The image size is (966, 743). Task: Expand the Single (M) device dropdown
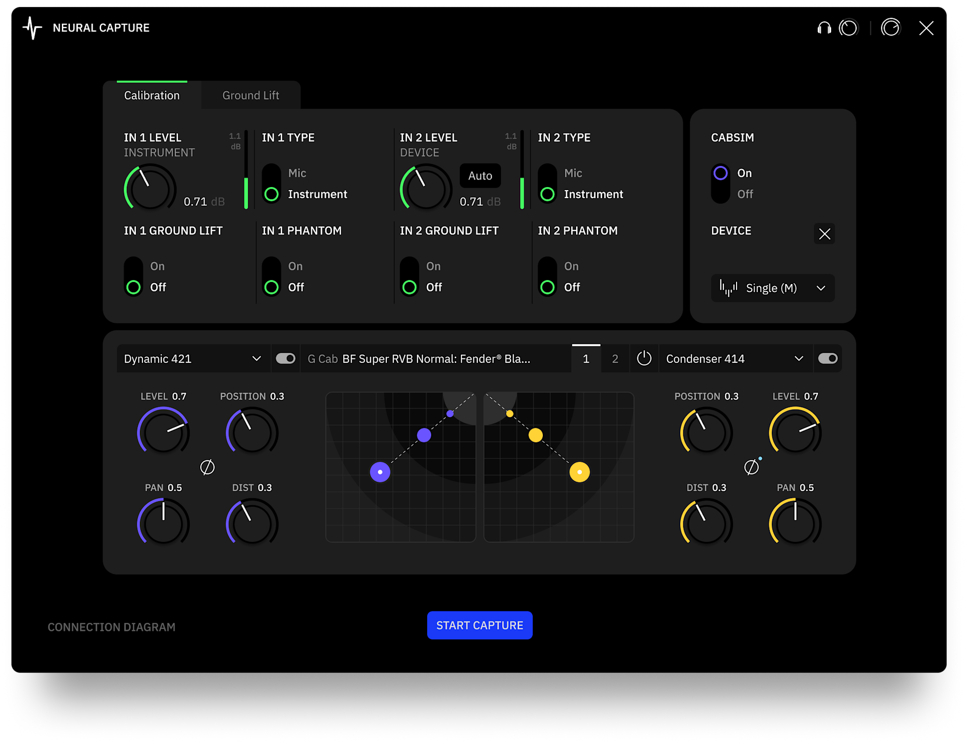pyautogui.click(x=772, y=288)
